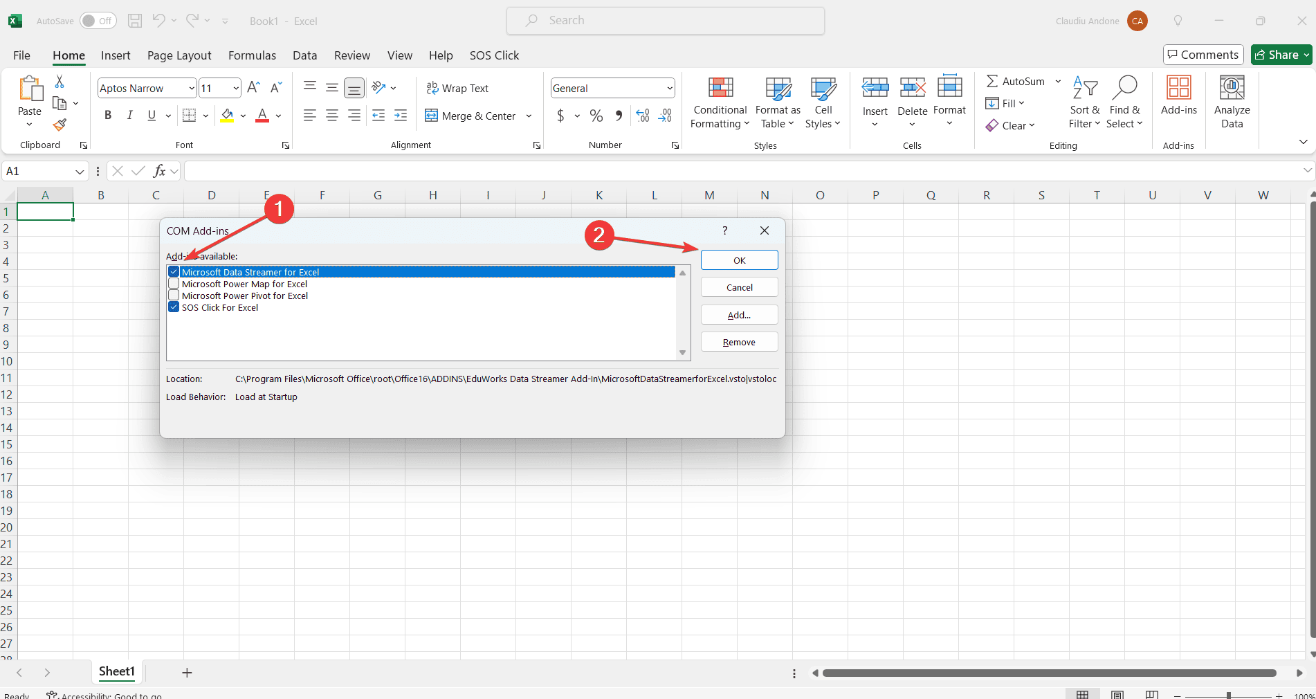Uncheck Microsoft Data Streamer for Excel
This screenshot has width=1316, height=699.
174,272
